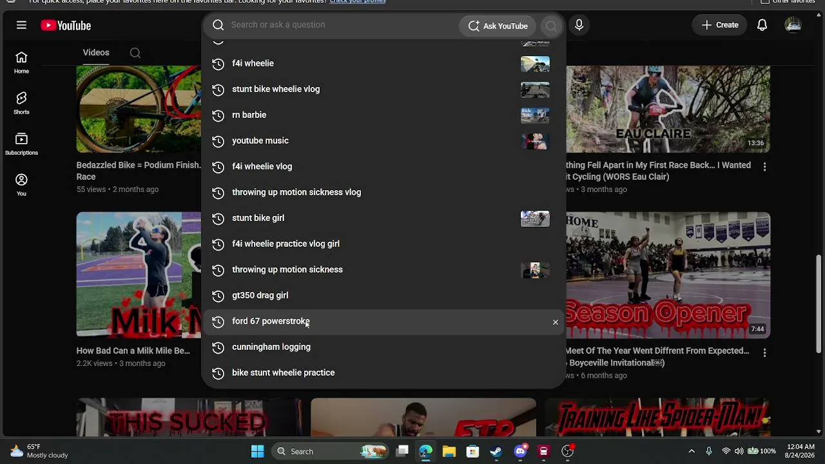Click the thumbnail beside 'youtube music' suggestion
The height and width of the screenshot is (464, 825).
pos(535,141)
